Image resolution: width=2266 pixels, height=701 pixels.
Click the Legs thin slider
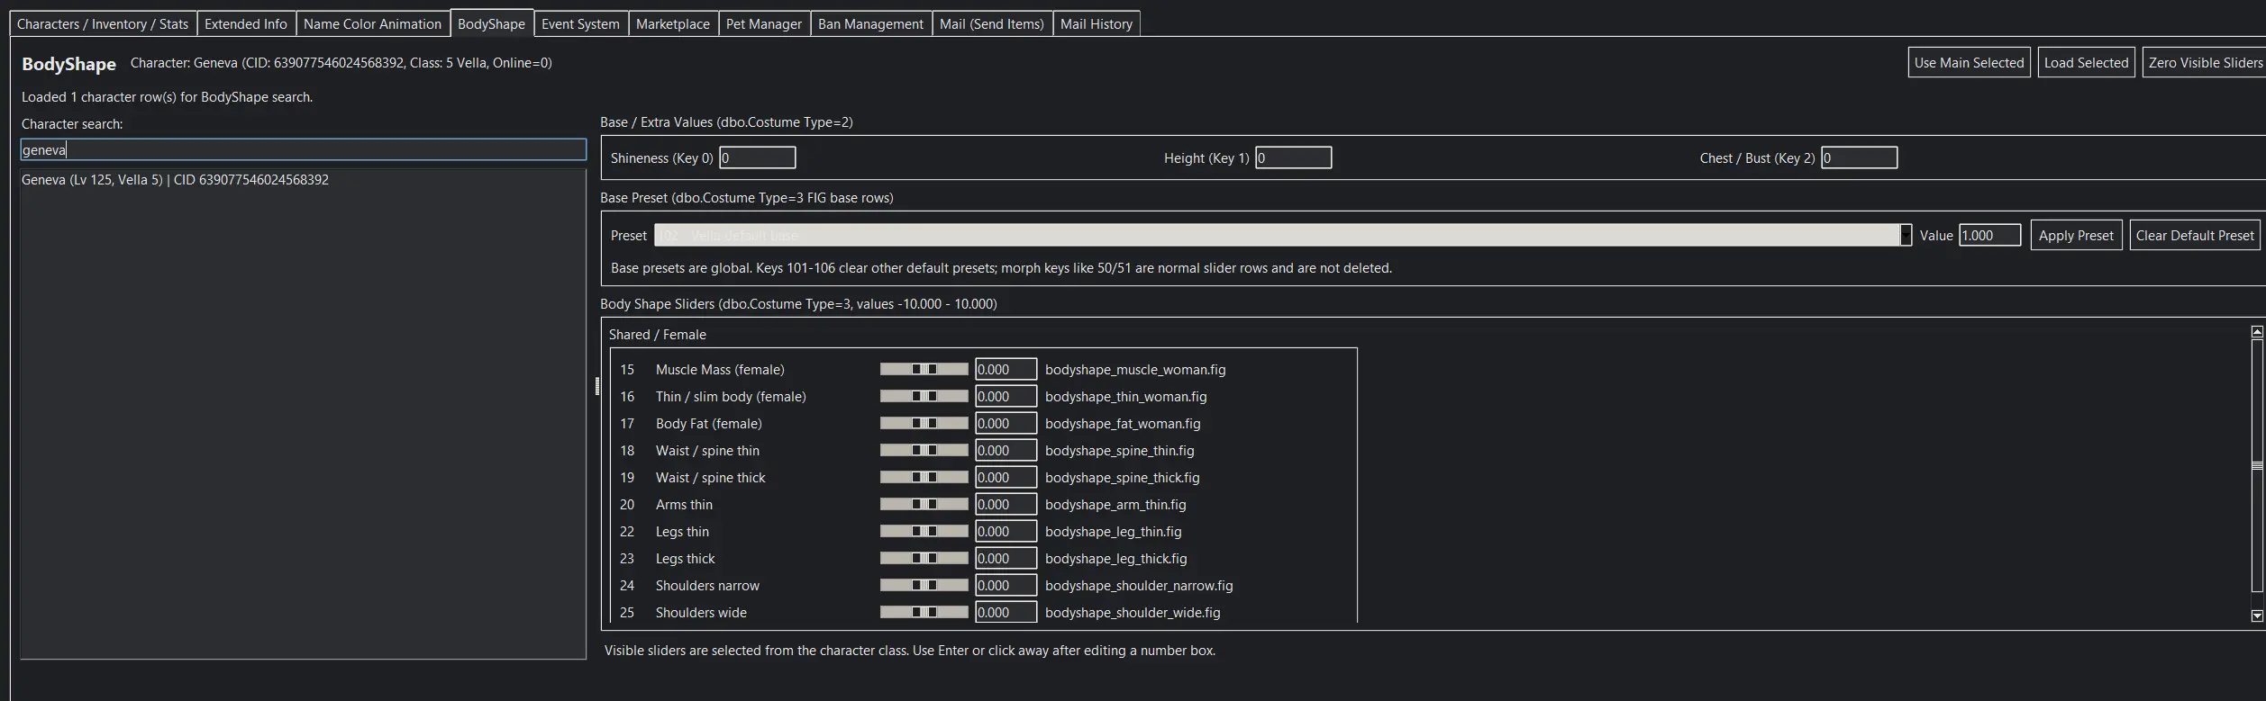924,531
